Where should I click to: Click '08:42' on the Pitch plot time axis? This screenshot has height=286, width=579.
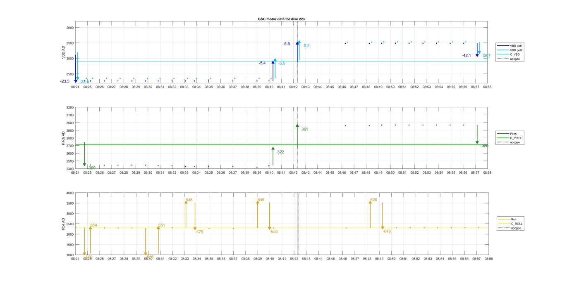point(294,173)
